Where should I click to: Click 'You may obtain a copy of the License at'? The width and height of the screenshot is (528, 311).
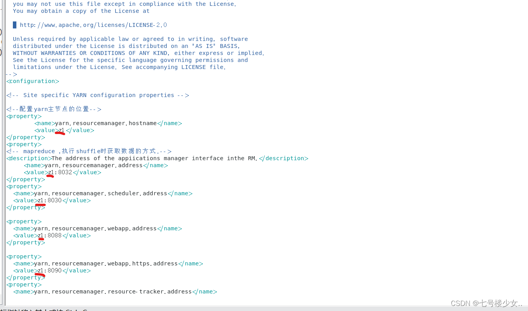[81, 11]
